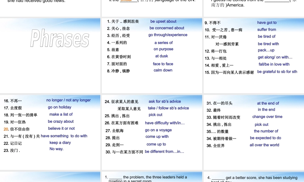
Task: Click item '18. 列一张…的清单'
Action: pos(20,115)
